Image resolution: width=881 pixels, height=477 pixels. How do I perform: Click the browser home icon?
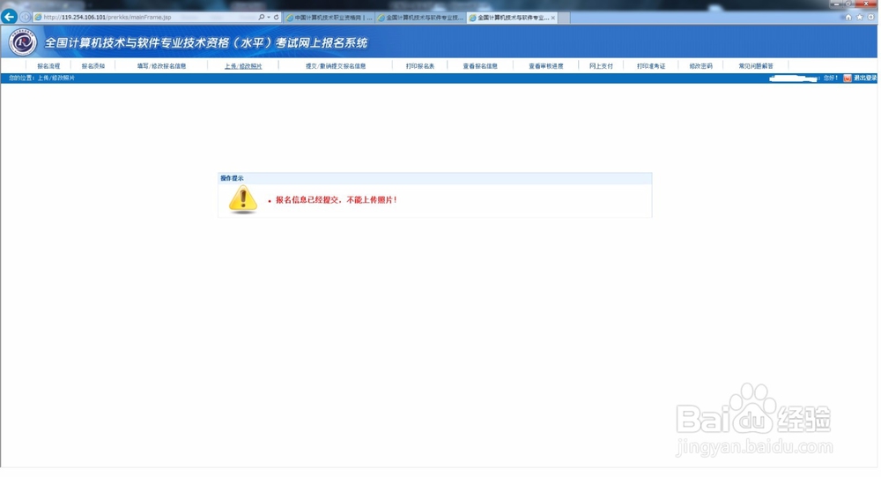[x=848, y=17]
